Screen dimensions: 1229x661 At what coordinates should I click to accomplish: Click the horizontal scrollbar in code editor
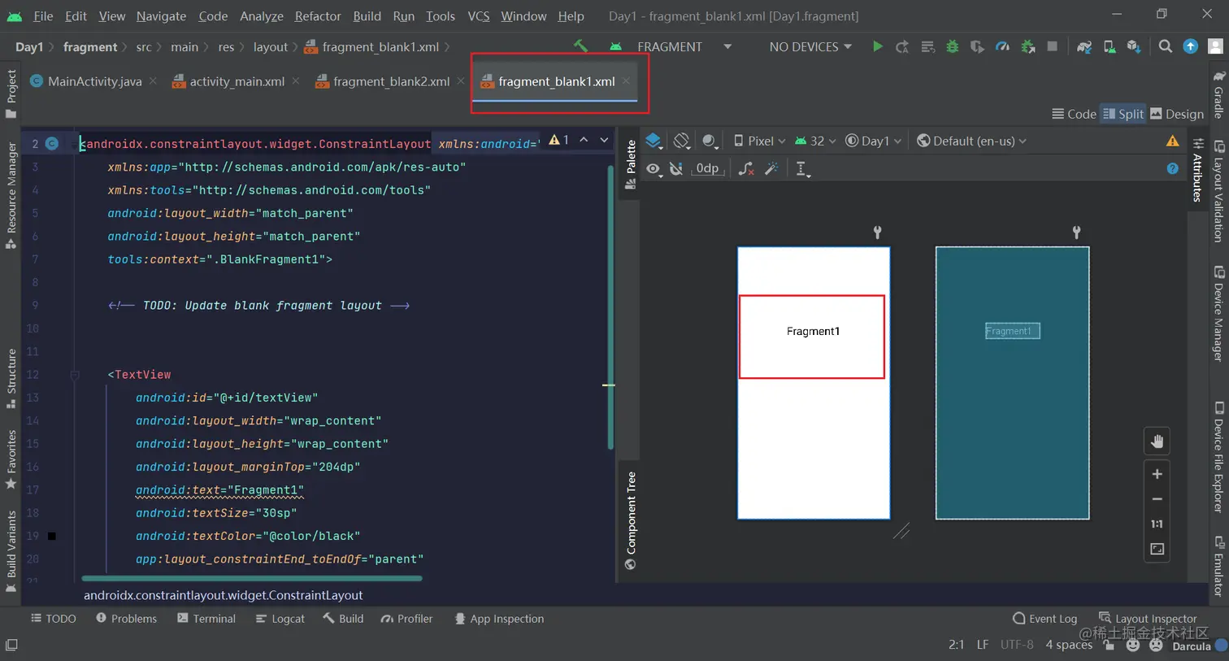point(252,579)
